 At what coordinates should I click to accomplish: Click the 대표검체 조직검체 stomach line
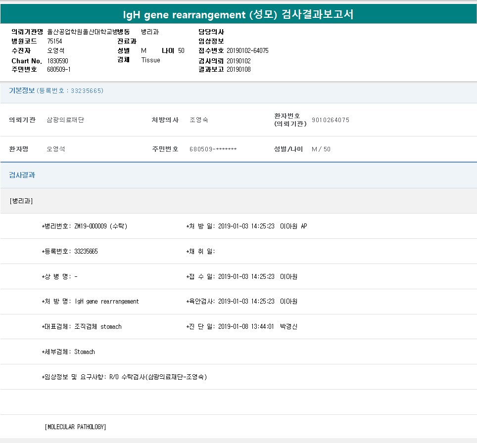82,327
